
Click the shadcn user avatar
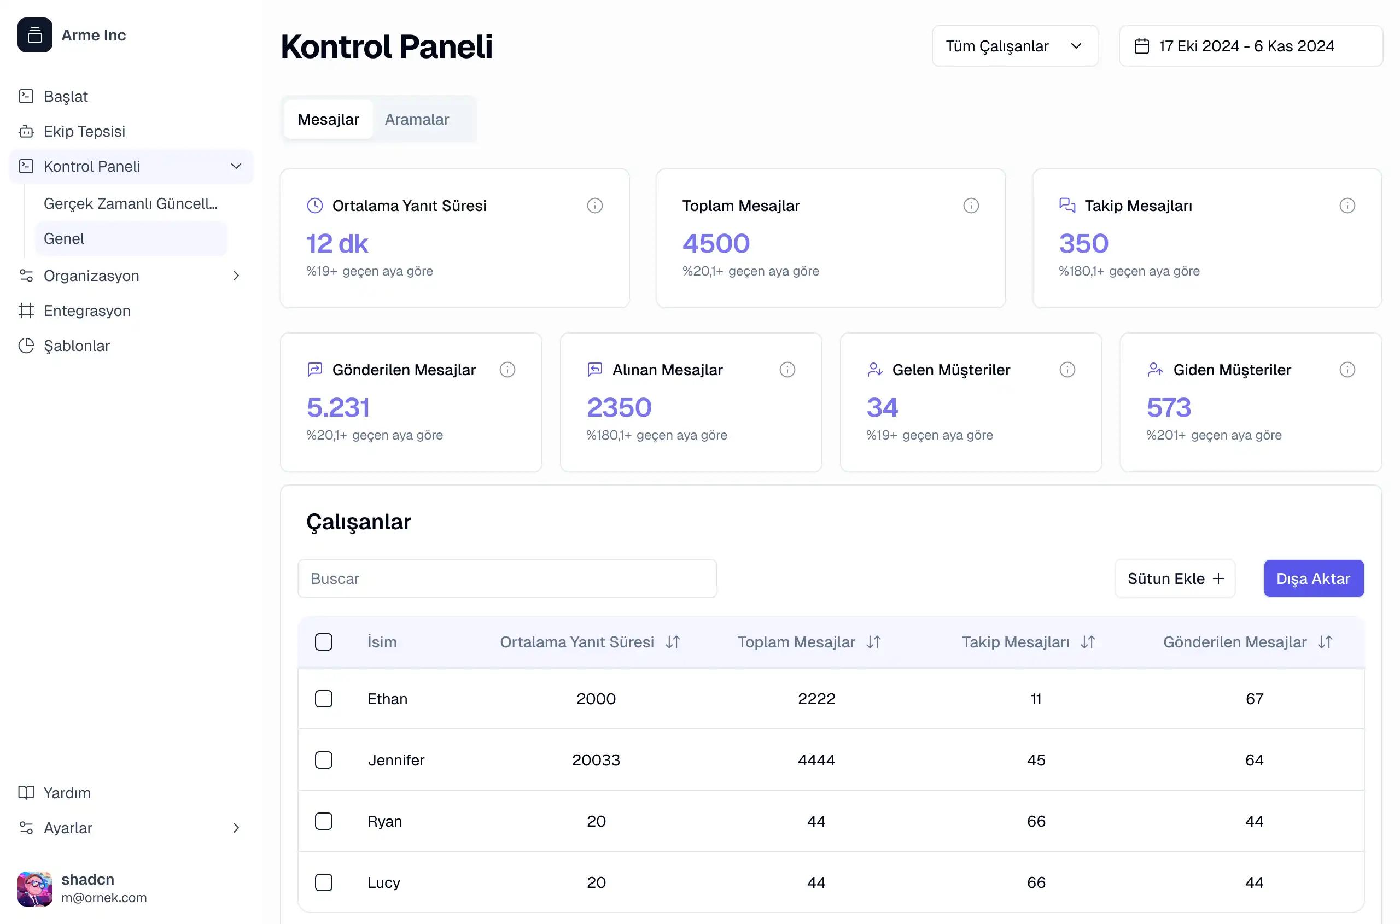tap(35, 888)
